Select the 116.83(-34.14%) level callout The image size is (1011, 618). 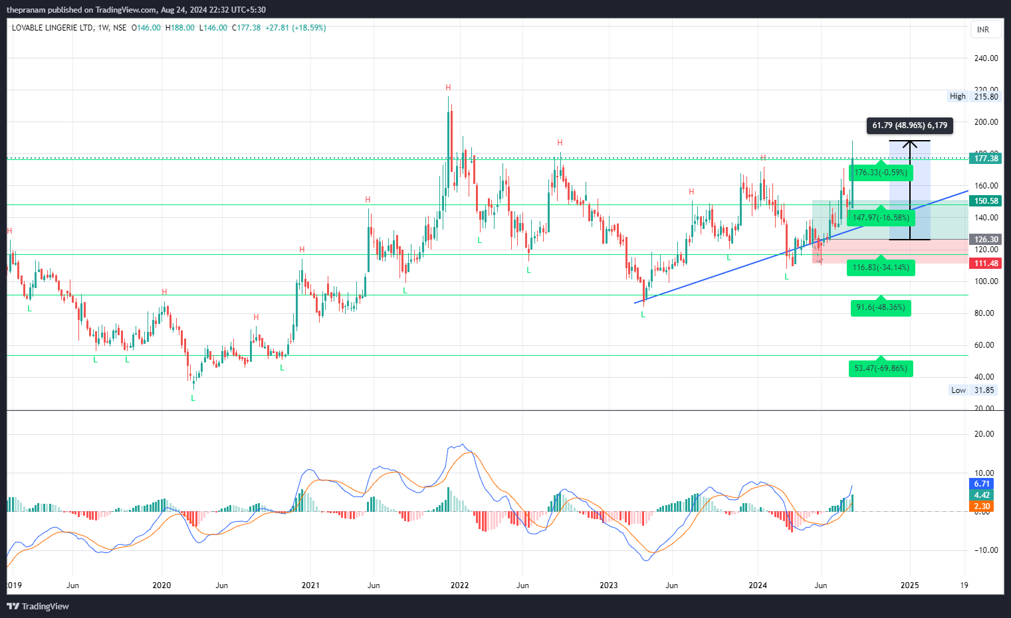point(881,267)
